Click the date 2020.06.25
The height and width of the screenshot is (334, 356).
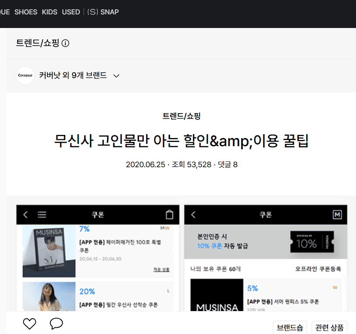[146, 164]
